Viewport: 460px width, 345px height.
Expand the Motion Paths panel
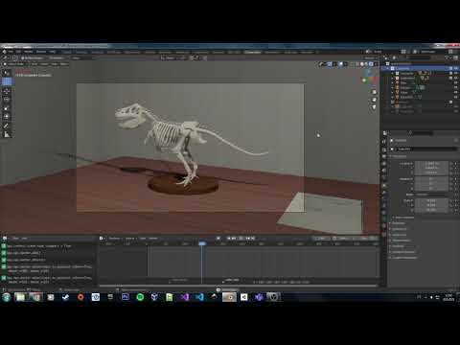click(402, 241)
